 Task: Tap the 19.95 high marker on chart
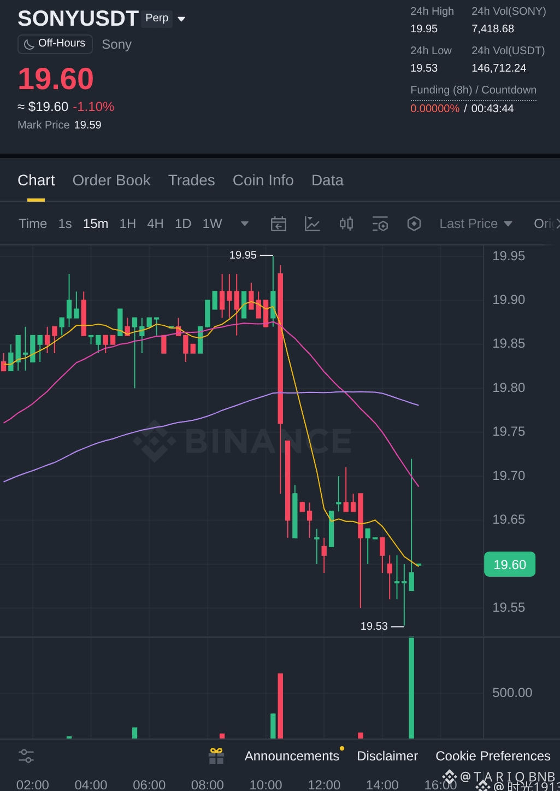coord(243,255)
